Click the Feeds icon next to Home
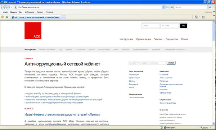 (203, 17)
